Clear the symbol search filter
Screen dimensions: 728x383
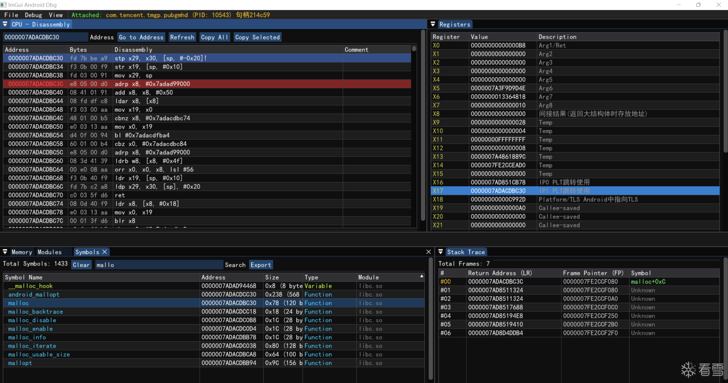pyautogui.click(x=81, y=265)
